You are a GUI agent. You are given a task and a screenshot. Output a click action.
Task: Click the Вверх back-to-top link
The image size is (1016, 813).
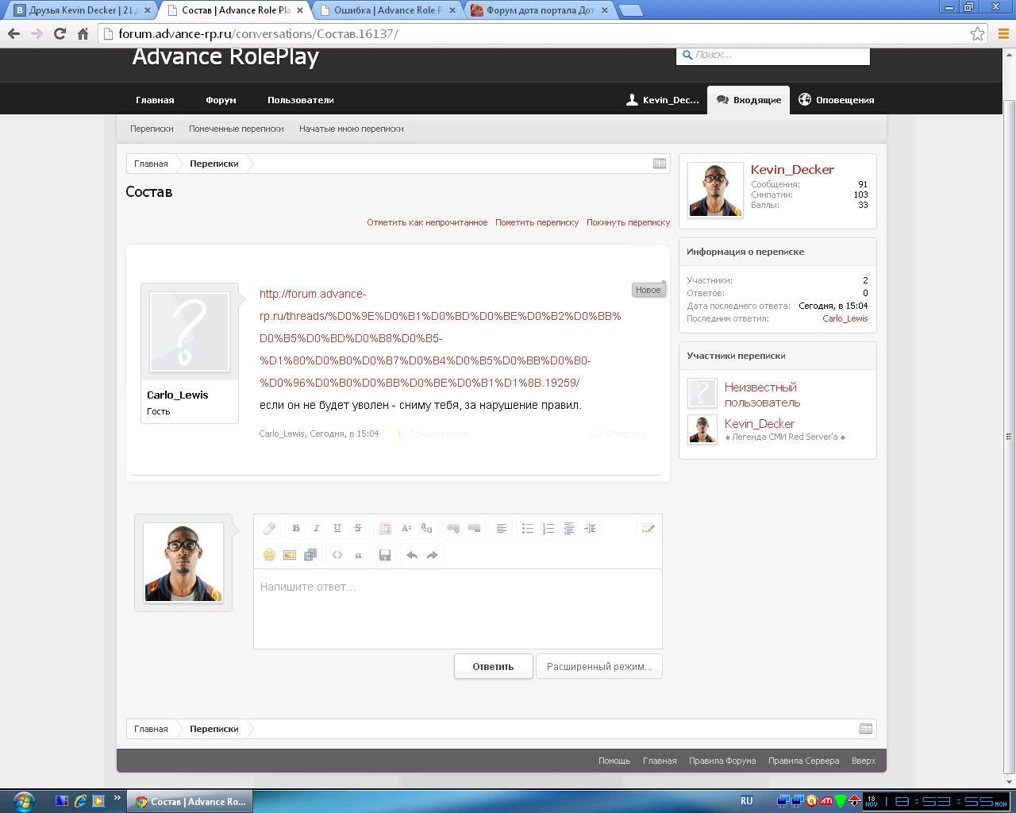[864, 761]
